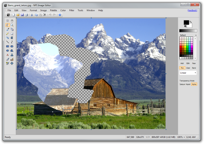Select the filled Rectangle shape tool

pyautogui.click(x=8, y=46)
